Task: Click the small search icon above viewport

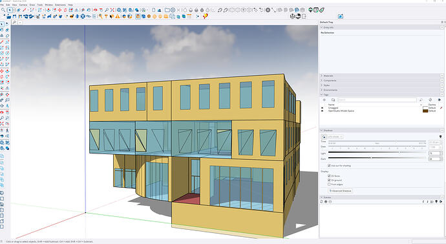Action: [14, 22]
